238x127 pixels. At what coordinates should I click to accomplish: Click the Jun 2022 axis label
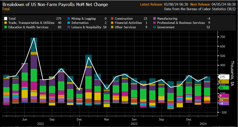24,119
